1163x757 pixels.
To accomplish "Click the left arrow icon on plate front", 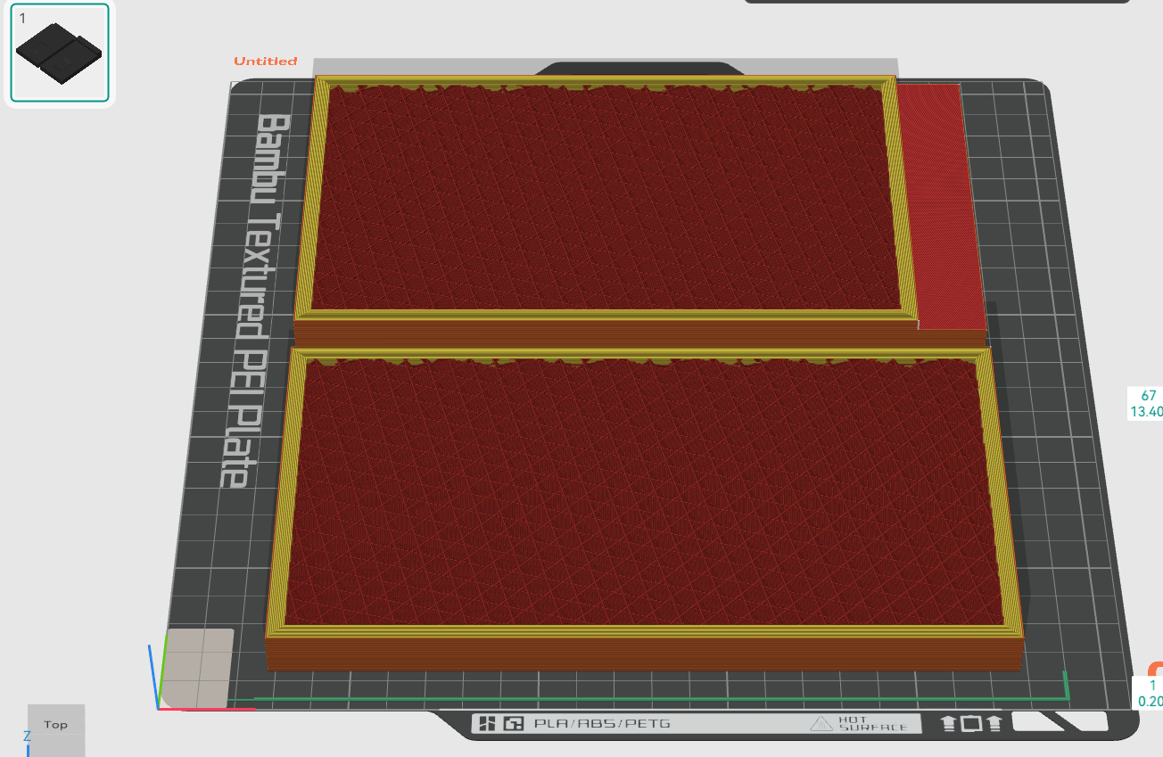I will coord(949,723).
